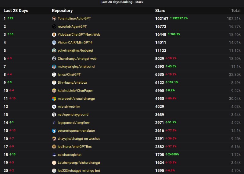Viewport: 244px width, 174px height.
Task: Sort by the Total column header
Action: click(x=235, y=11)
